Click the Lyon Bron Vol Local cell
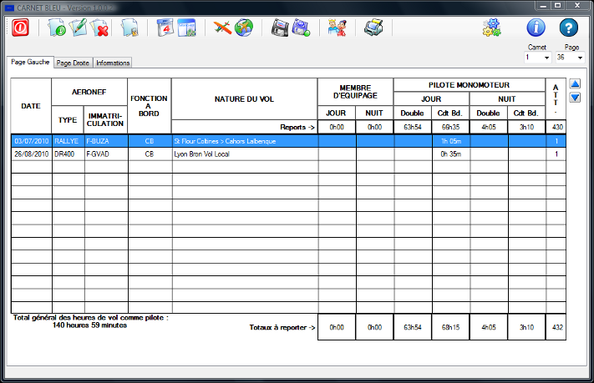 245,154
